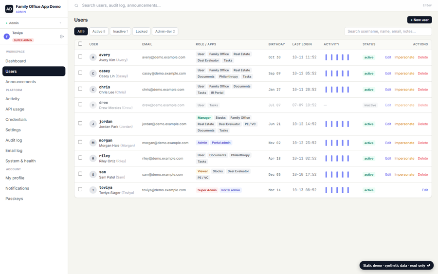This screenshot has height=274, width=438.
Task: Click Impersonate for user morgan
Action: (404, 143)
